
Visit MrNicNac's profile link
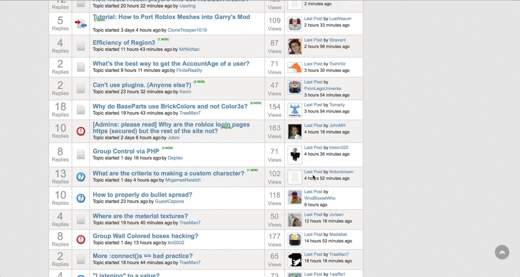coord(189,49)
